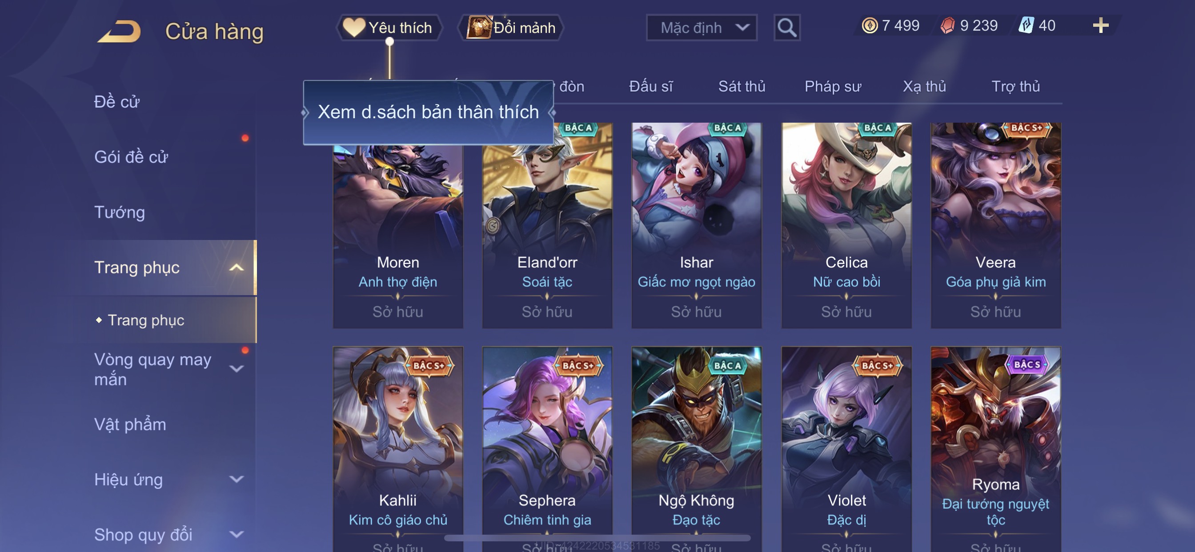The image size is (1195, 552).
Task: Expand the Shop quy đổi section
Action: click(237, 534)
